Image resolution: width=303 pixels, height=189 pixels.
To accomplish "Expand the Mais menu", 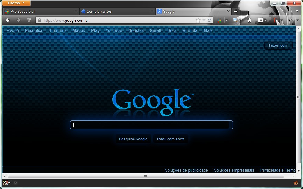I will 208,30.
